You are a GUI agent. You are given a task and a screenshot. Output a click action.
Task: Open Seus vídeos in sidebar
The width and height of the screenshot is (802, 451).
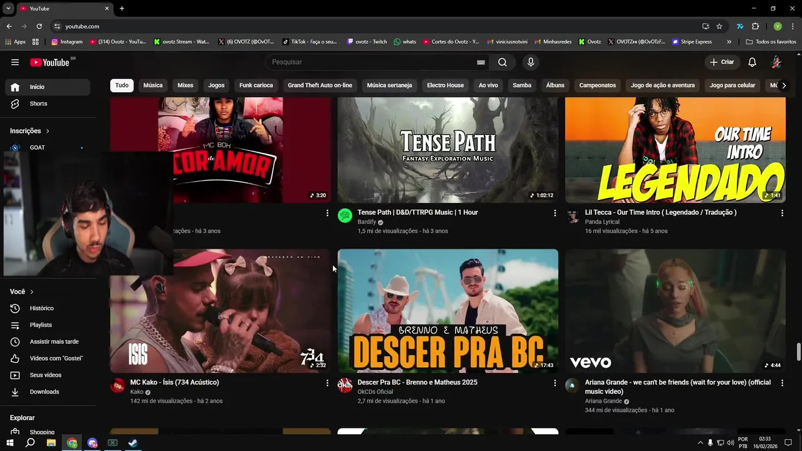(48, 375)
